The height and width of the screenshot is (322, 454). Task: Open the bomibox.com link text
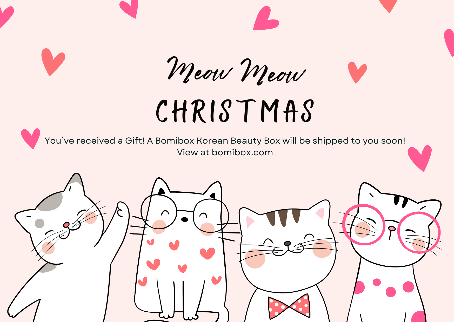pos(242,152)
